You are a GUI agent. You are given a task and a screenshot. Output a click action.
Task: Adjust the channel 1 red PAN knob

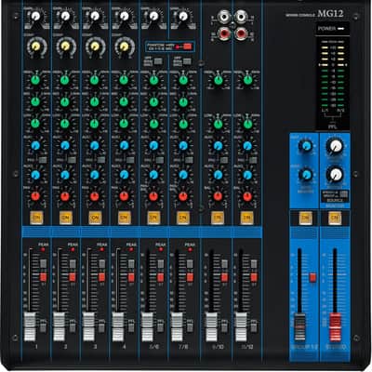[x=35, y=196]
